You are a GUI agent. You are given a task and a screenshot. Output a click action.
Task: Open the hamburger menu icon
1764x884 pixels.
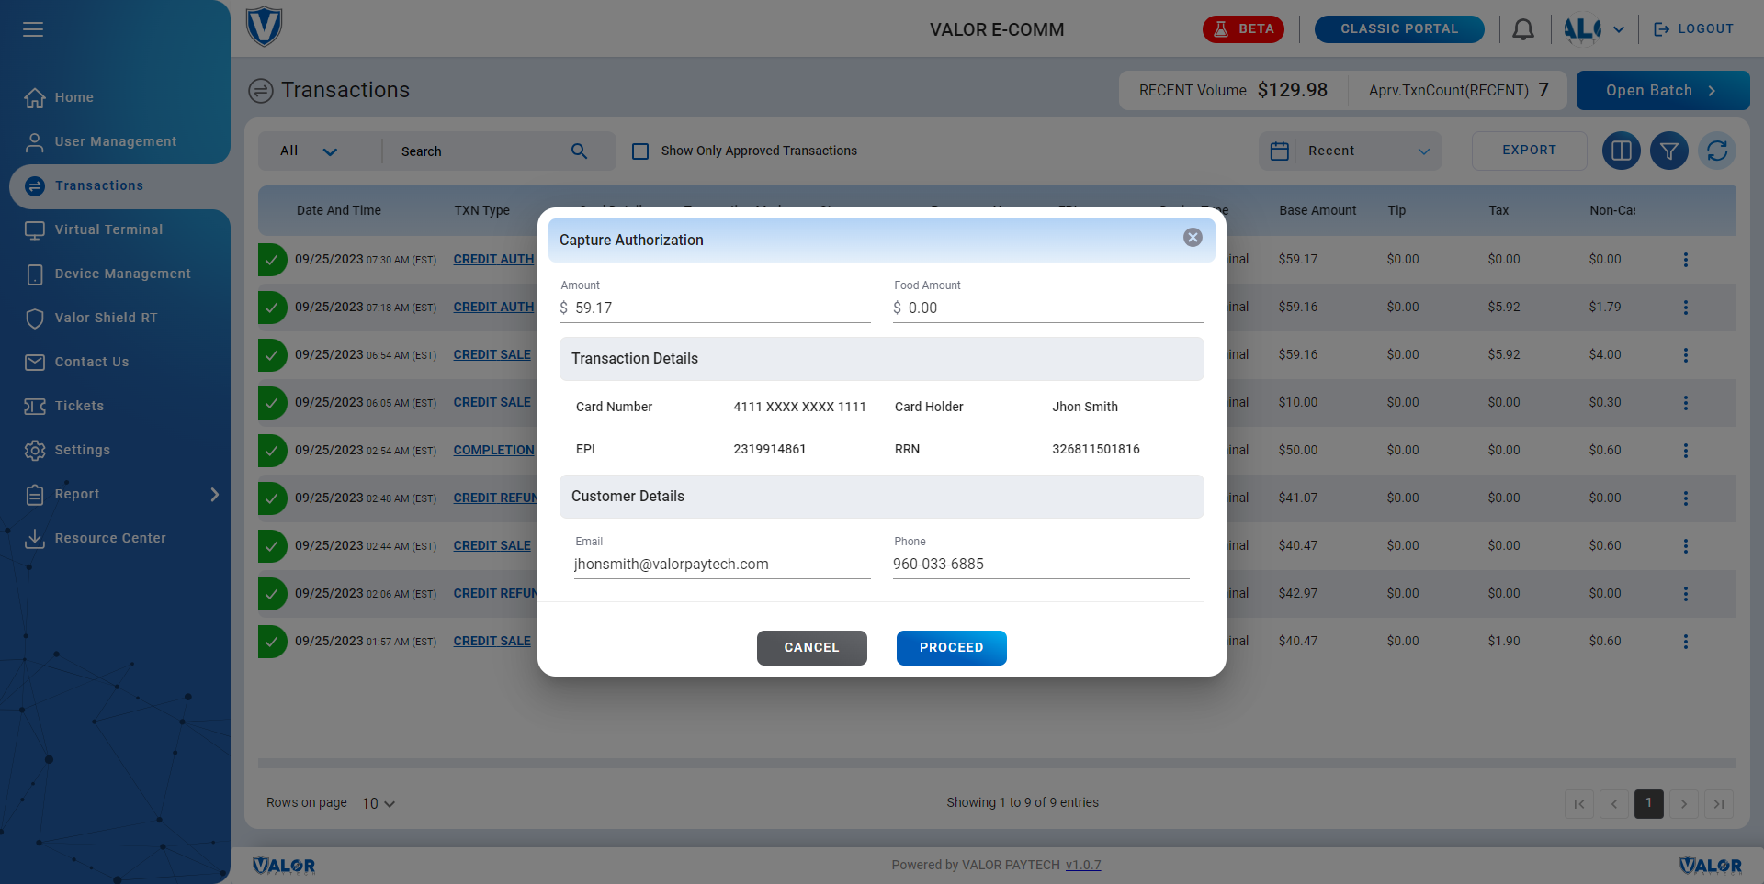pos(33,29)
